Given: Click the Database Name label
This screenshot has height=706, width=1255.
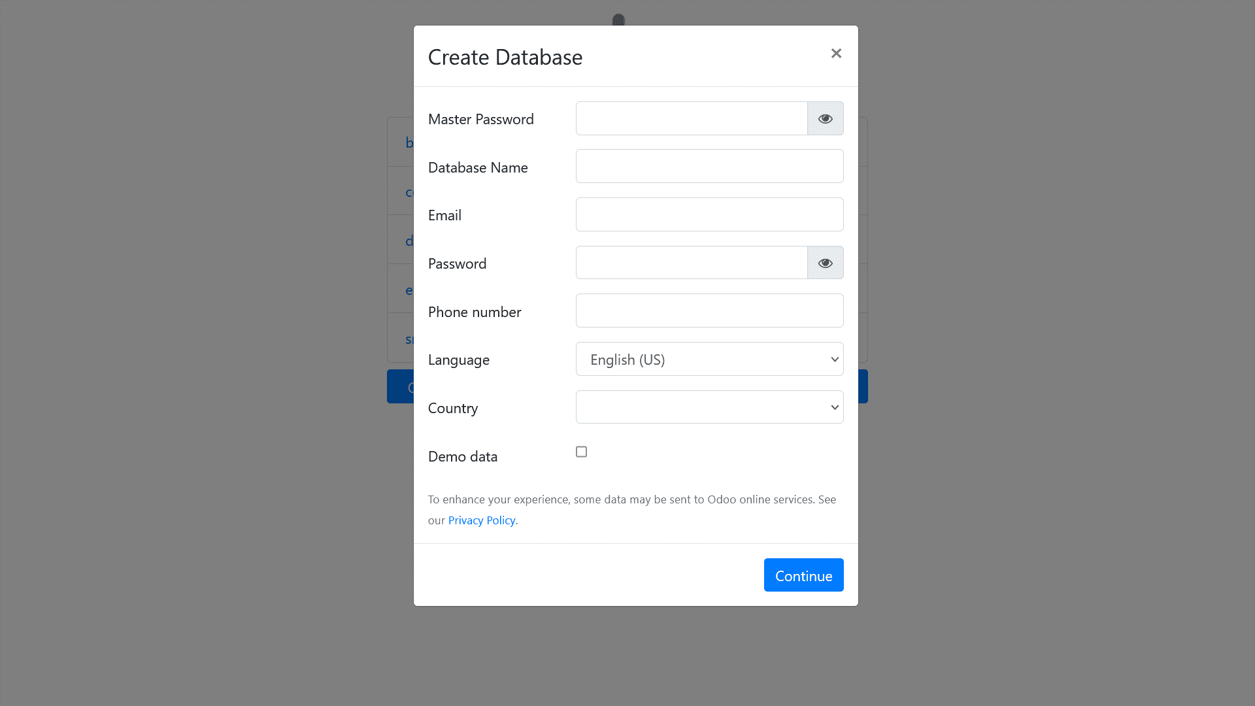Looking at the screenshot, I should click(478, 167).
